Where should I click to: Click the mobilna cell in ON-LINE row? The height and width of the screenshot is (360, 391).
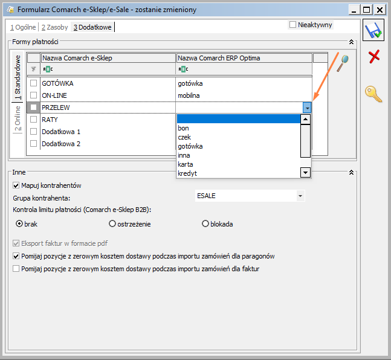point(244,95)
